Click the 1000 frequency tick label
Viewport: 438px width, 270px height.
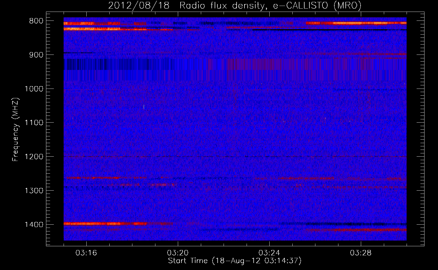pyautogui.click(x=34, y=89)
